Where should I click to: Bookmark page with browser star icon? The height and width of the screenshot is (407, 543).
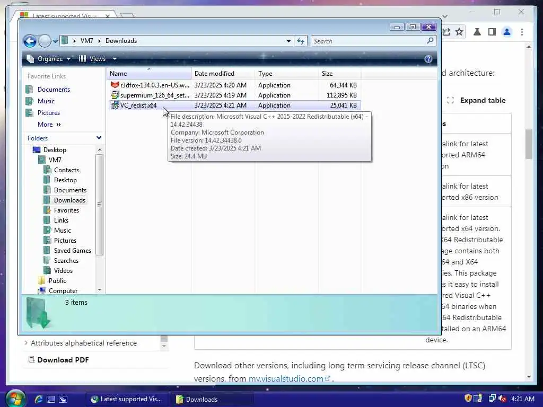(x=459, y=32)
